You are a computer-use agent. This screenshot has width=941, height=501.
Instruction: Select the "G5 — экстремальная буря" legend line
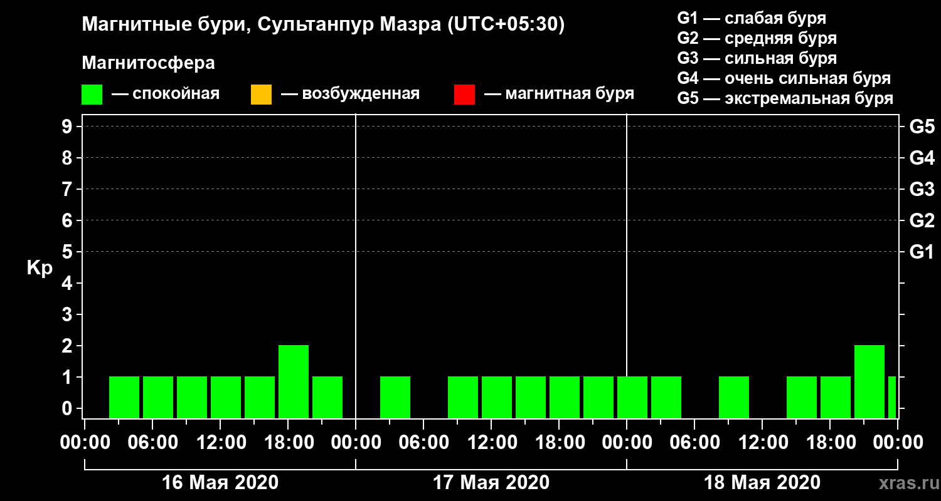click(785, 98)
